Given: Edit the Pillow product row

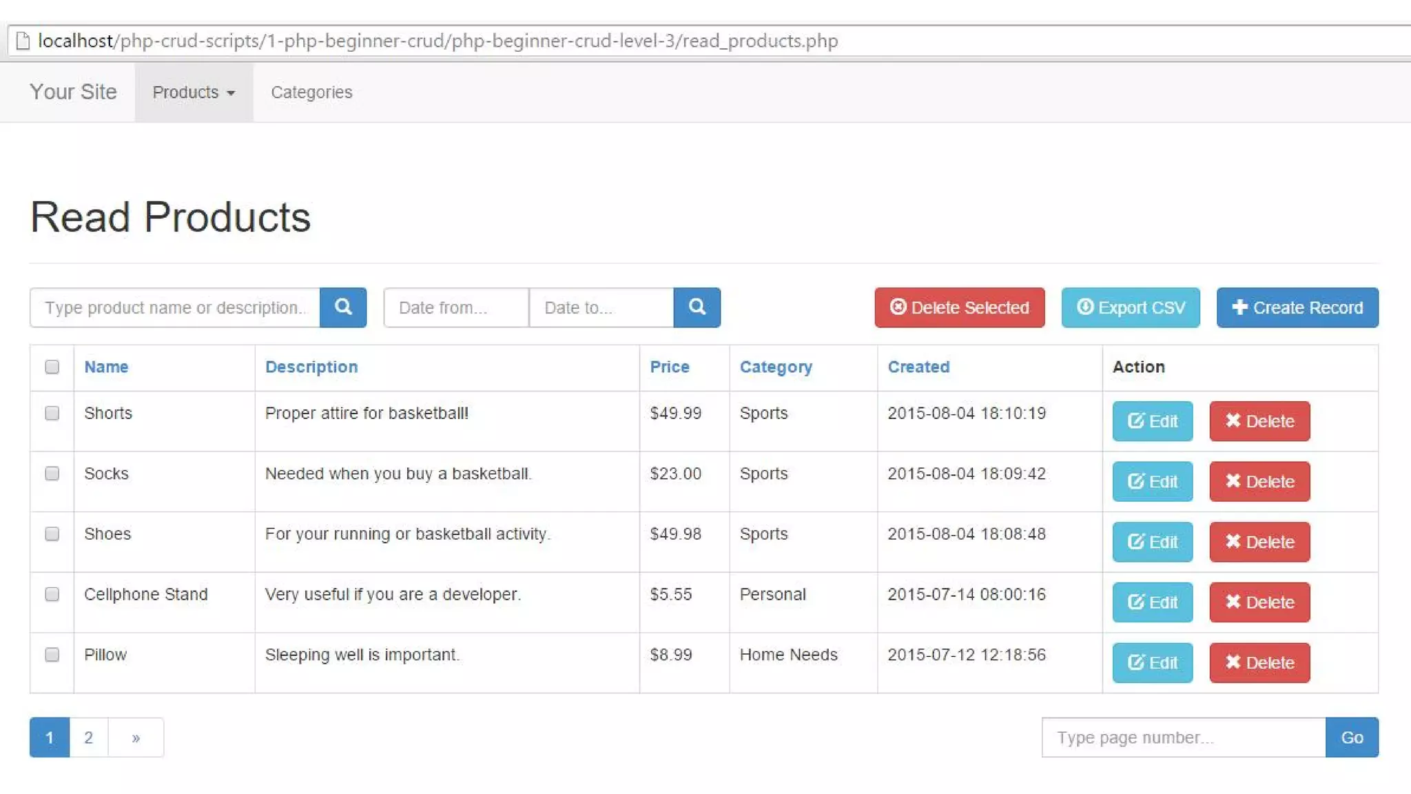Looking at the screenshot, I should click(x=1152, y=663).
